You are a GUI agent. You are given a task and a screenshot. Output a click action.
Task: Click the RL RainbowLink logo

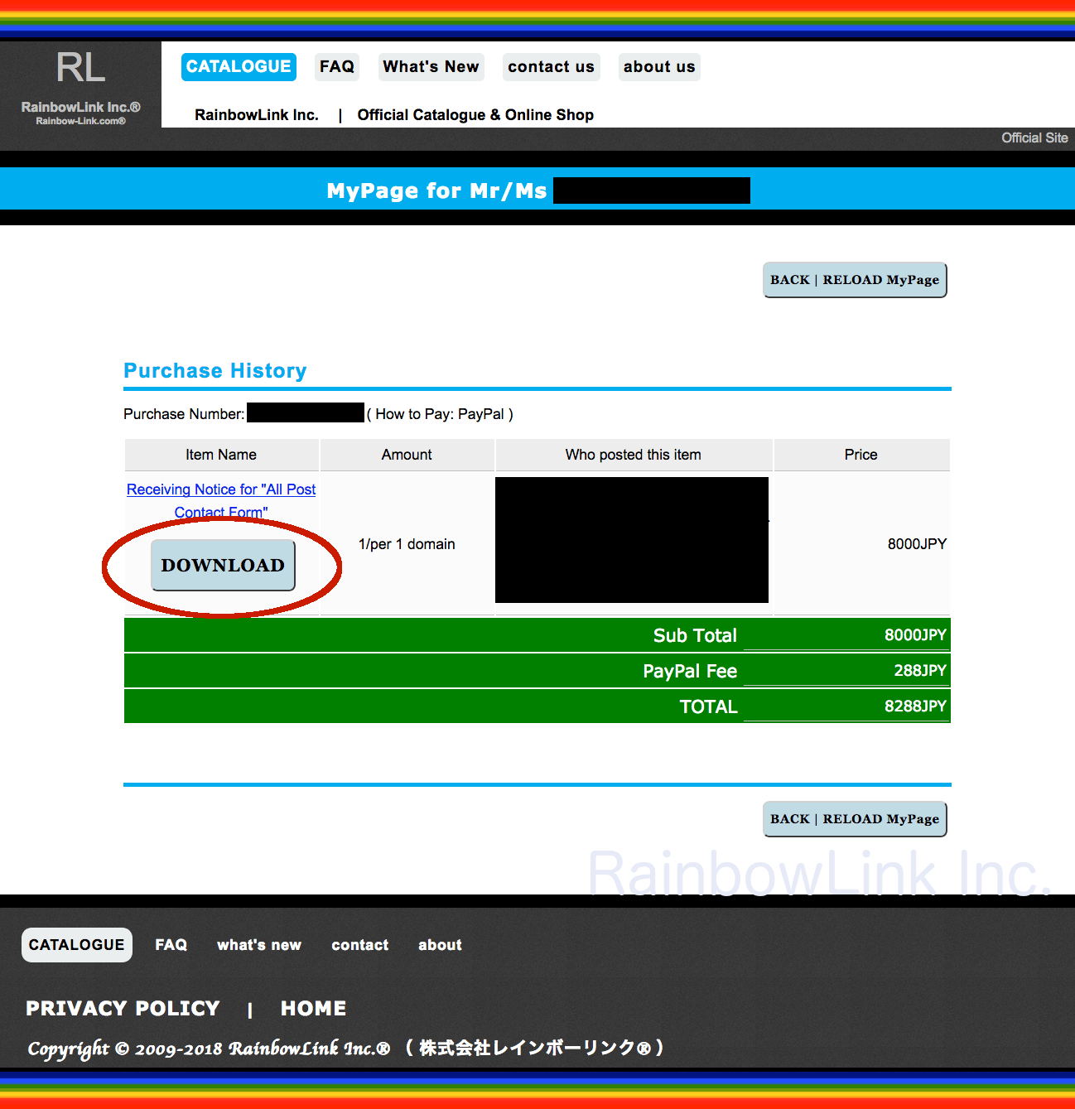(80, 85)
